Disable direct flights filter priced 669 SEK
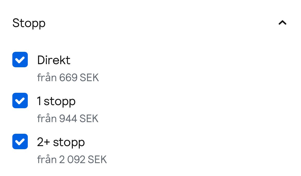The image size is (301, 176). click(20, 60)
